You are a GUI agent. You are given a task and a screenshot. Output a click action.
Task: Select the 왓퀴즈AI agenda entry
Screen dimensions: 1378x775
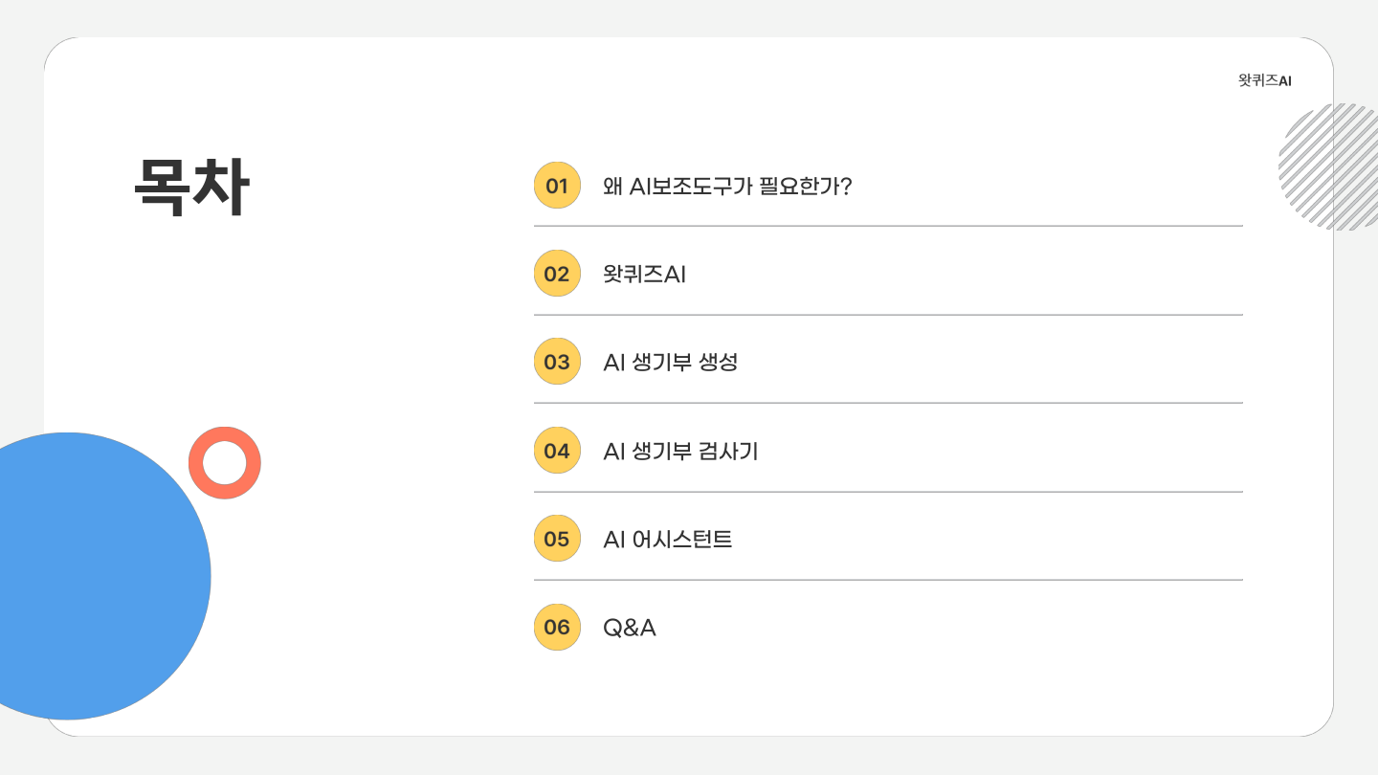click(x=645, y=275)
